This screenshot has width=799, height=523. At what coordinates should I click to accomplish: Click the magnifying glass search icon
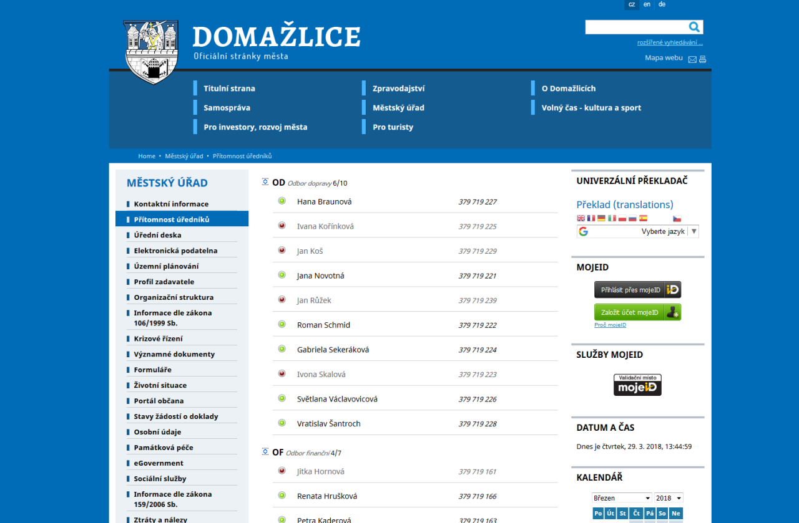click(x=694, y=27)
